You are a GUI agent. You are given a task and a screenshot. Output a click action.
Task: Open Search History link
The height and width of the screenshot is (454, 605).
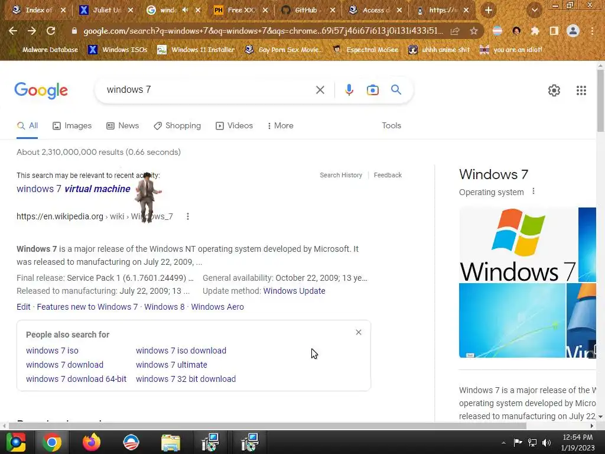[341, 175]
